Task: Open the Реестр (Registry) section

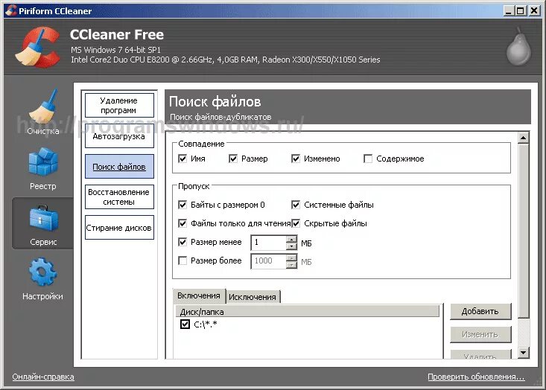Action: (x=42, y=169)
